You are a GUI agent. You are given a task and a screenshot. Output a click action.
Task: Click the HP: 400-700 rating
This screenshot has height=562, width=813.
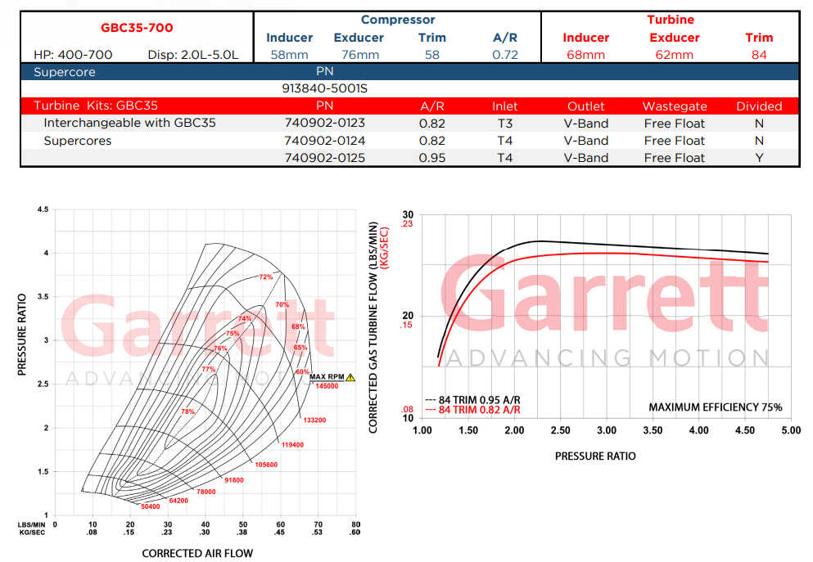click(x=73, y=55)
